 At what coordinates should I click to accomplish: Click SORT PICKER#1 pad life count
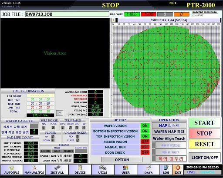[31, 143]
